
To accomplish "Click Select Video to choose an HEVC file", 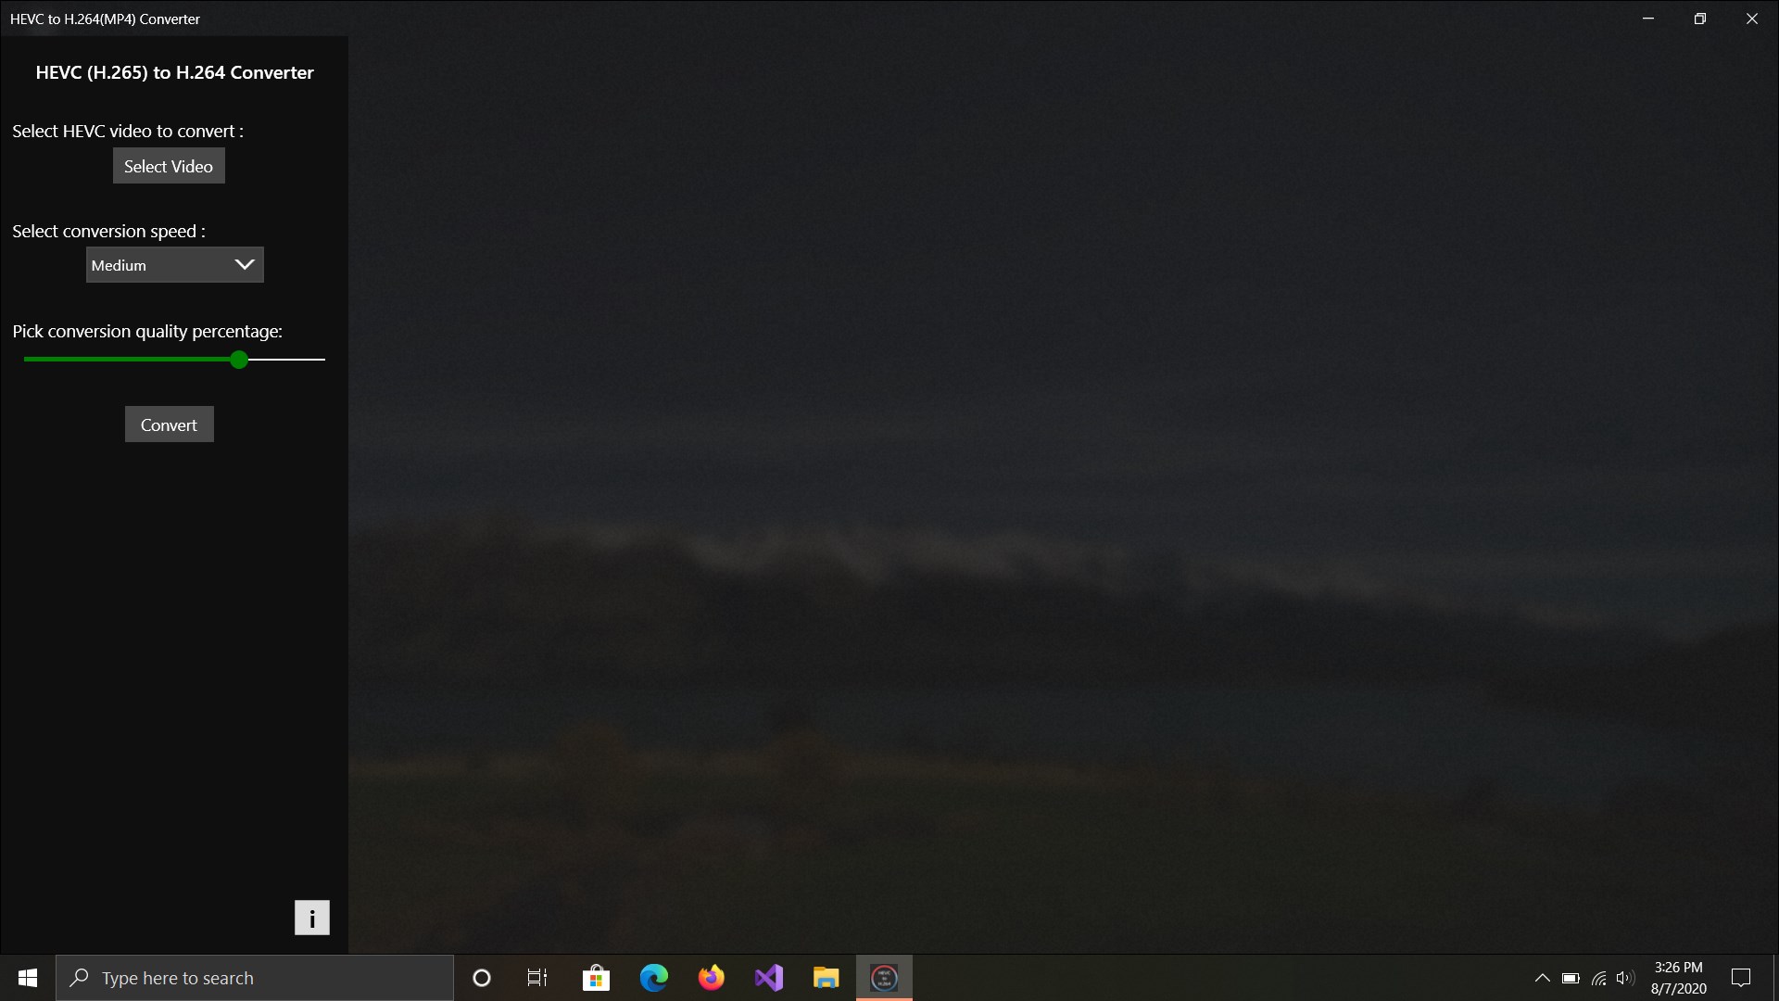I will point(169,166).
